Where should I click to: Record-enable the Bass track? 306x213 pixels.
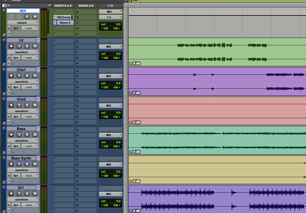coord(11,135)
